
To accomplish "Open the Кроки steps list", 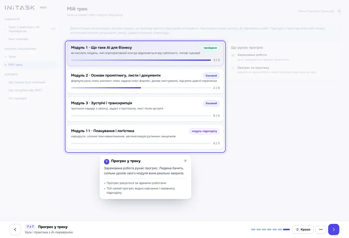I will (303, 230).
